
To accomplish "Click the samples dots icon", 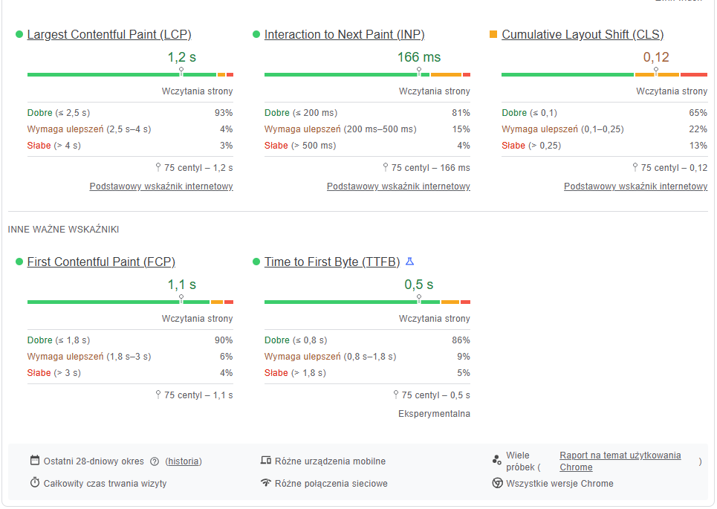I will 497,461.
